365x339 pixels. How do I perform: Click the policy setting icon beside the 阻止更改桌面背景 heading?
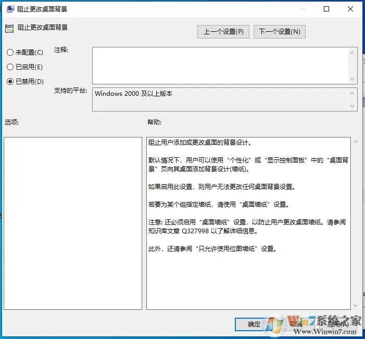9,29
